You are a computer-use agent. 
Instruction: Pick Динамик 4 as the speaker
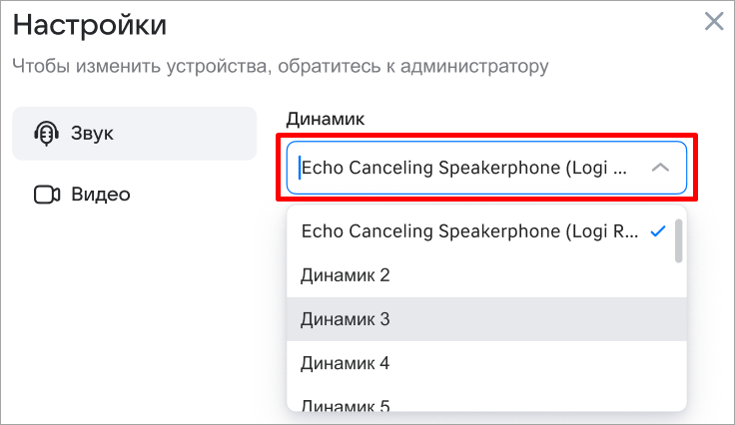[x=345, y=363]
